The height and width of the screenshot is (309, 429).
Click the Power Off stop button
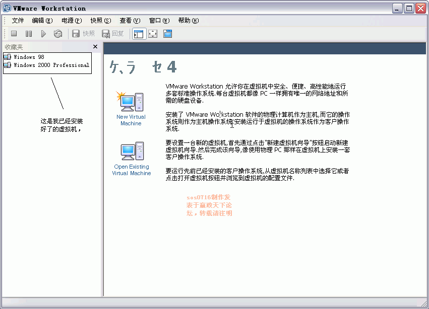pyautogui.click(x=14, y=34)
